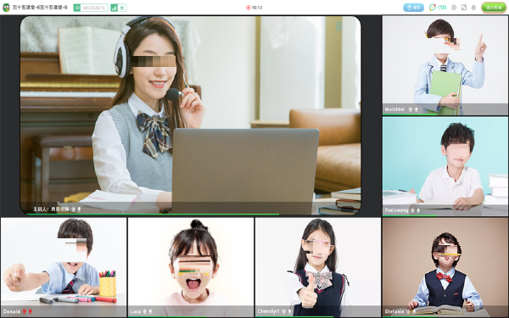Click the name label "Stefanie"
The height and width of the screenshot is (318, 509).
point(394,311)
